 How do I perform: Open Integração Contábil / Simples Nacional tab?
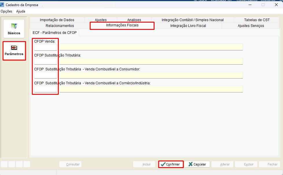[x=193, y=20]
